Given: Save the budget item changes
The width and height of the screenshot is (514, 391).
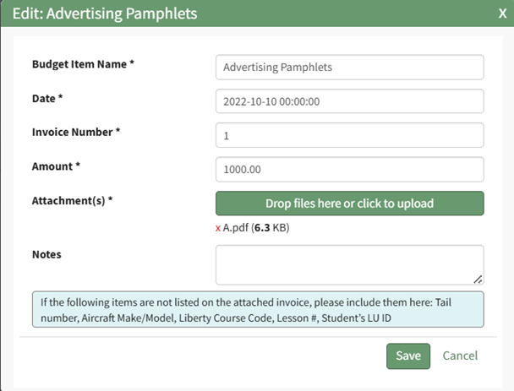Looking at the screenshot, I should (x=408, y=356).
